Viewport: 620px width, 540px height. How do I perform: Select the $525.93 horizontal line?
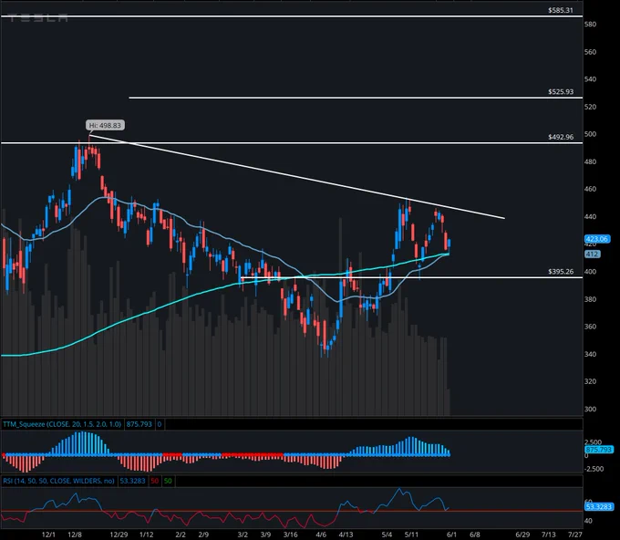pyautogui.click(x=356, y=98)
